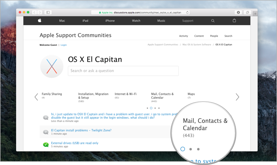
Task: Open the search magnifier in Apple nav bar
Action: point(213,21)
